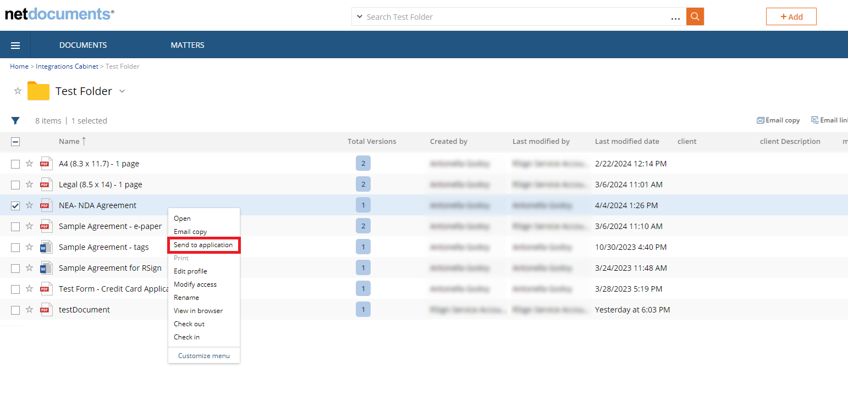Click the Last modified date column header
Screen dimensions: 848x402
tap(627, 142)
